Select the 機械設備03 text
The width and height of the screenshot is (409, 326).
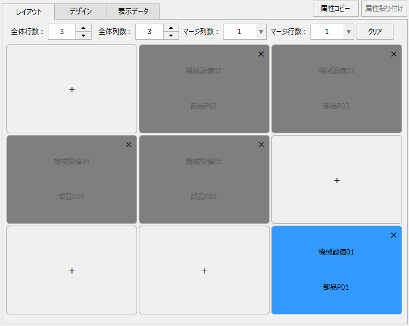pyautogui.click(x=336, y=71)
